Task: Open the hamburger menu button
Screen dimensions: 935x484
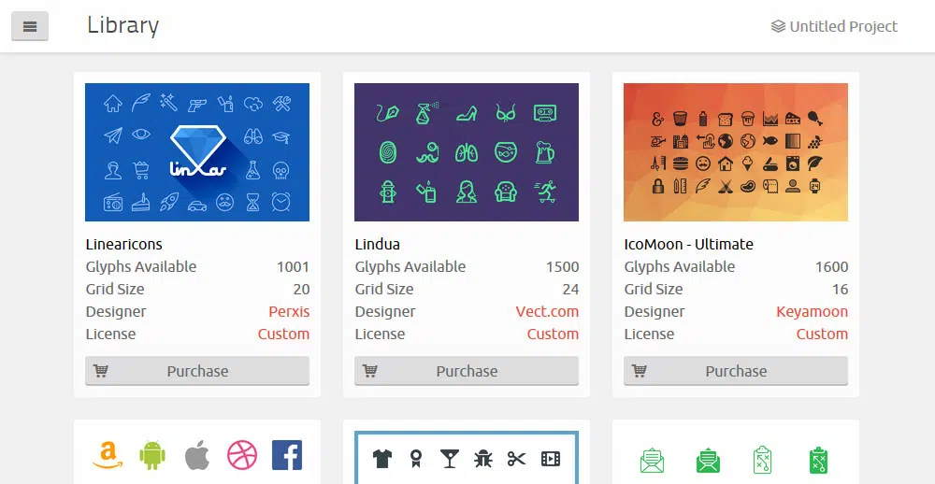Action: [30, 26]
